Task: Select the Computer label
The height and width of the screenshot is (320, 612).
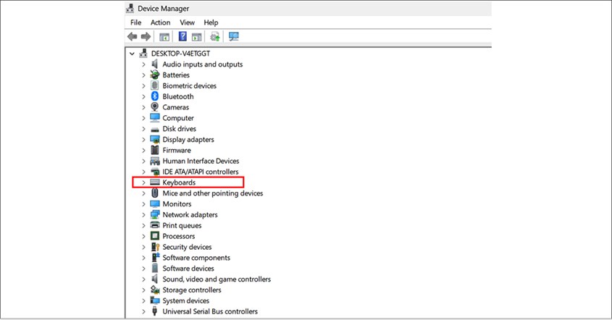Action: coord(178,118)
